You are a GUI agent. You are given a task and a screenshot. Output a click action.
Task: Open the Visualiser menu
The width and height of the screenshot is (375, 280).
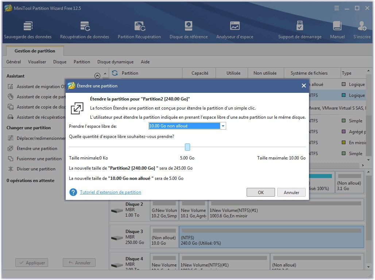pos(37,62)
